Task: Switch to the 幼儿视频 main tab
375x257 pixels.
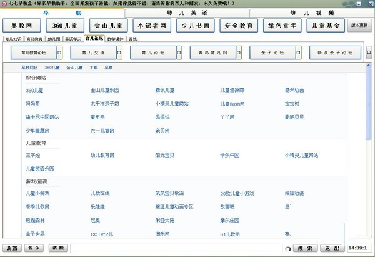Action: pyautogui.click(x=312, y=13)
